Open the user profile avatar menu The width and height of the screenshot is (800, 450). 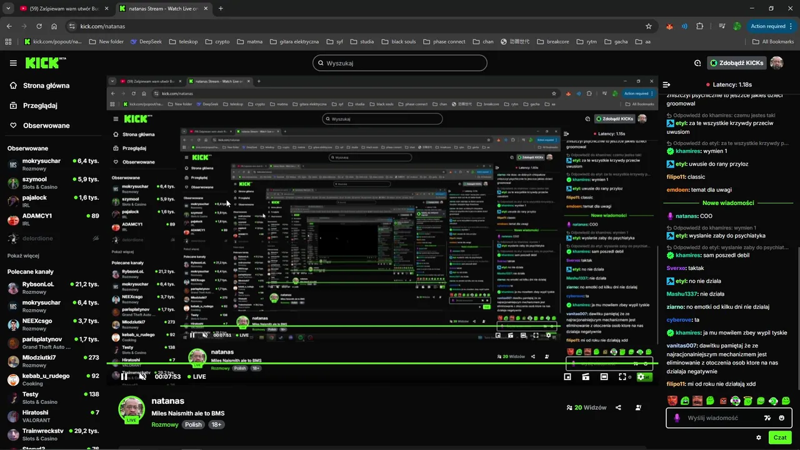(x=776, y=63)
